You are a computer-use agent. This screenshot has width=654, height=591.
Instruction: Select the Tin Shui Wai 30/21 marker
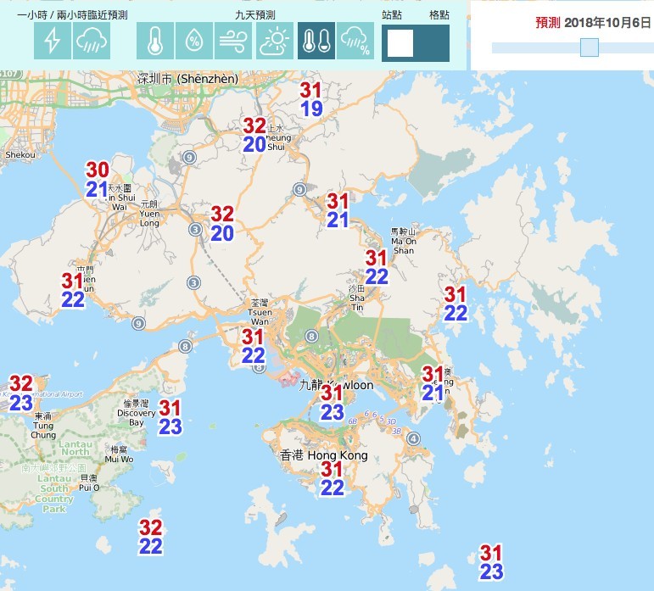(97, 180)
